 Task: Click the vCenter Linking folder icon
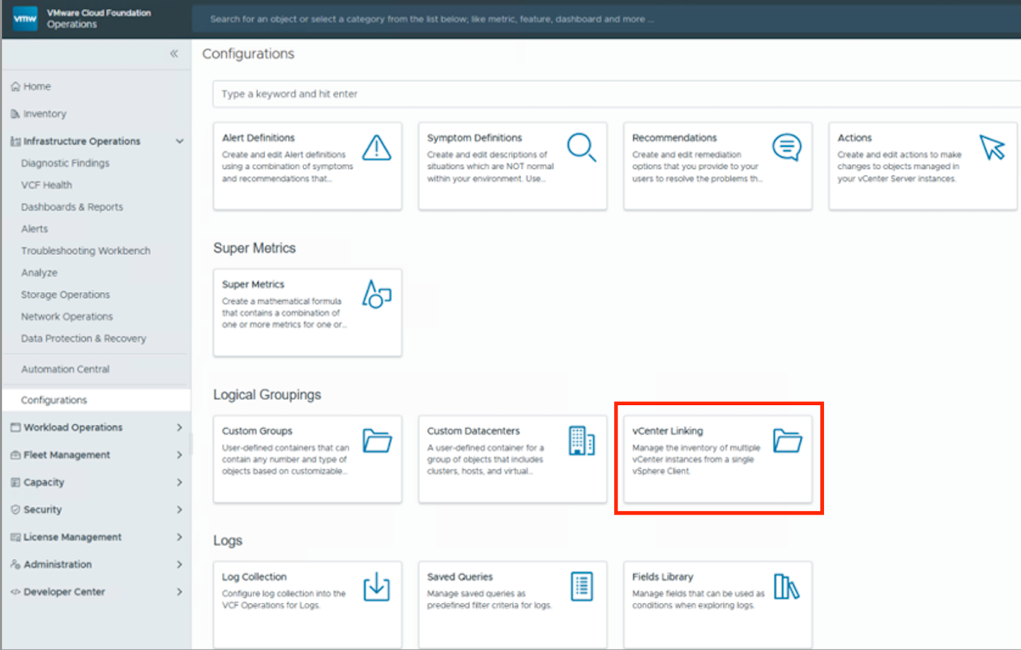pos(787,440)
